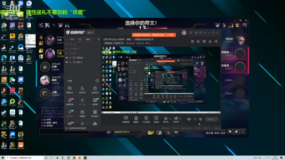The height and width of the screenshot is (160, 285).
Task: Add a 手机投屏 phone casting source
Action: coord(146,119)
